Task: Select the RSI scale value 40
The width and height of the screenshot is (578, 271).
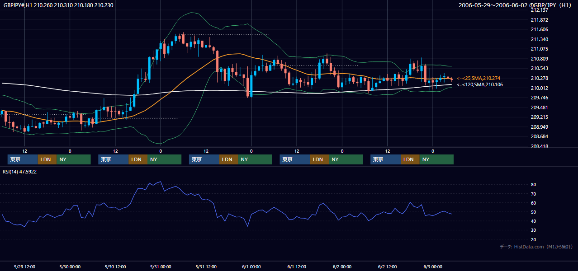Action: pyautogui.click(x=534, y=221)
